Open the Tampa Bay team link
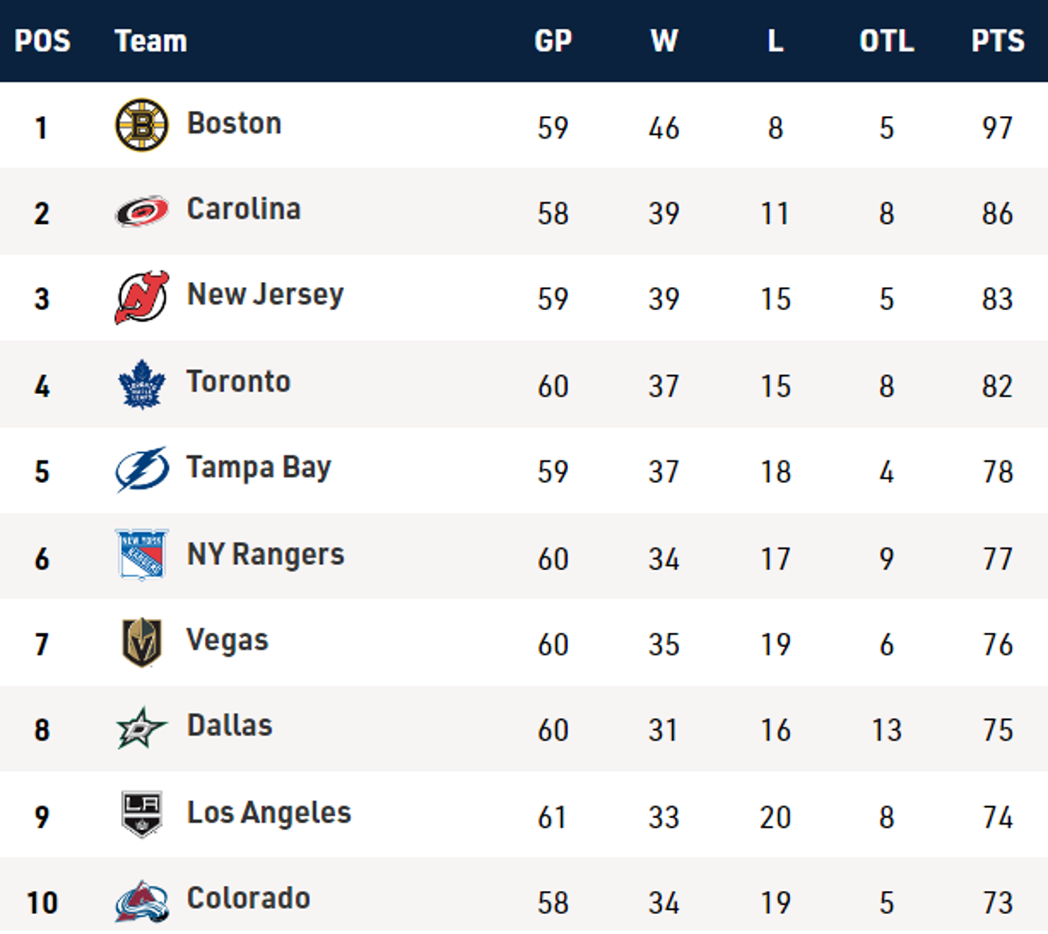 [x=259, y=468]
